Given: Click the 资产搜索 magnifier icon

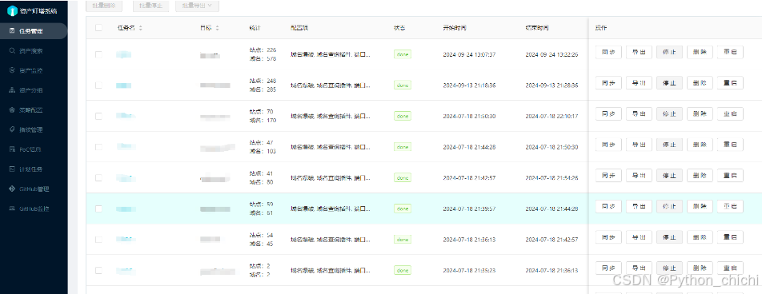Looking at the screenshot, I should [12, 50].
